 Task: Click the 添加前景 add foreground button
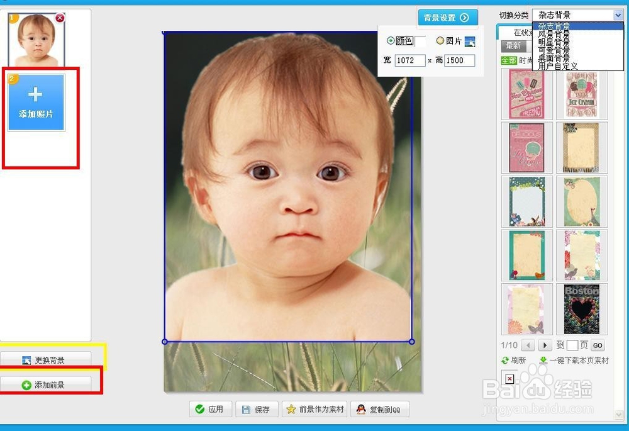point(45,385)
